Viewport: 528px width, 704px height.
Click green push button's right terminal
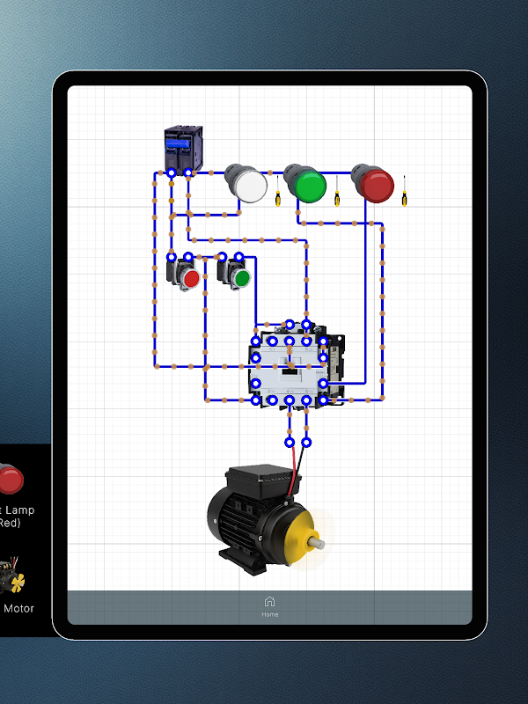[x=238, y=257]
